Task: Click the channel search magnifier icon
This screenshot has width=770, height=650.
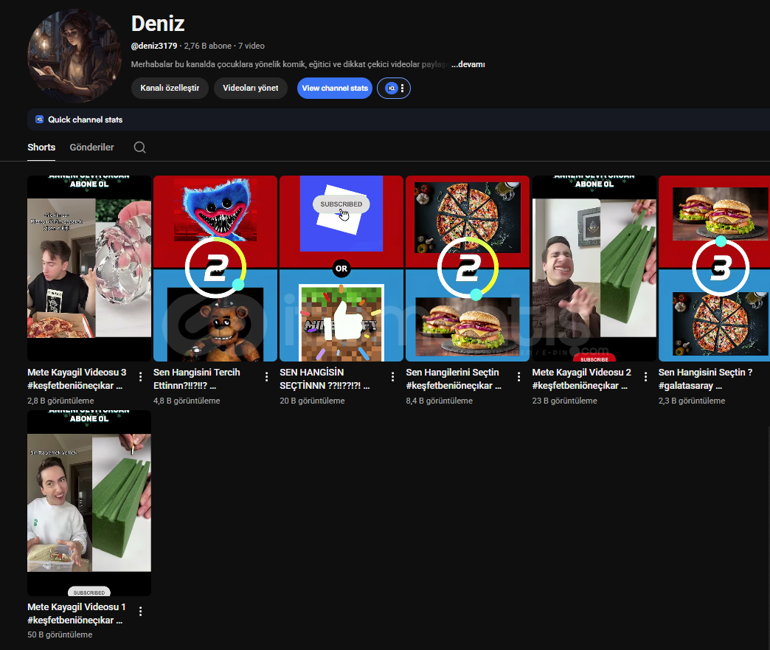Action: 139,148
